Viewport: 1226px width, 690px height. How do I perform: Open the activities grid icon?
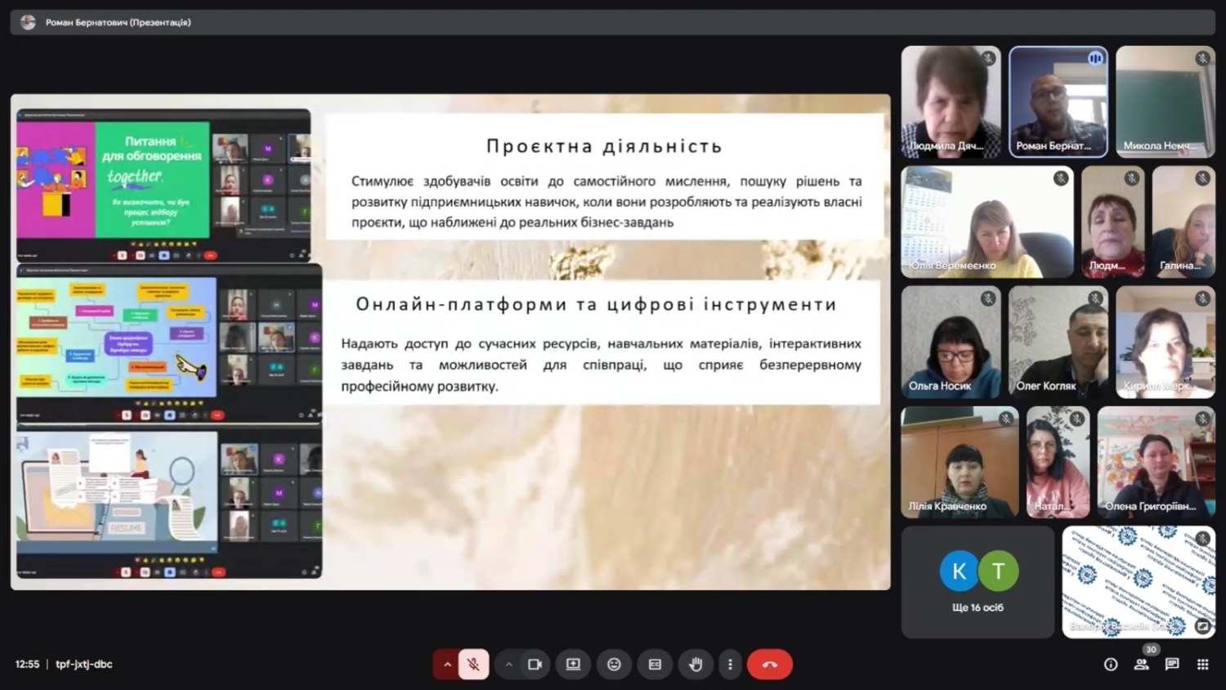point(1202,665)
